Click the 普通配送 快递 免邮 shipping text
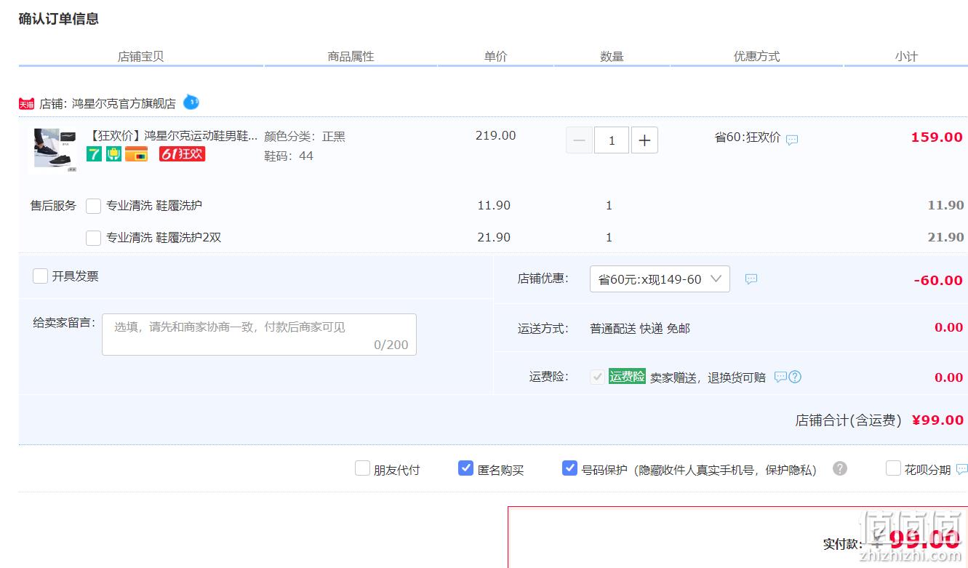The image size is (968, 568). tap(640, 329)
